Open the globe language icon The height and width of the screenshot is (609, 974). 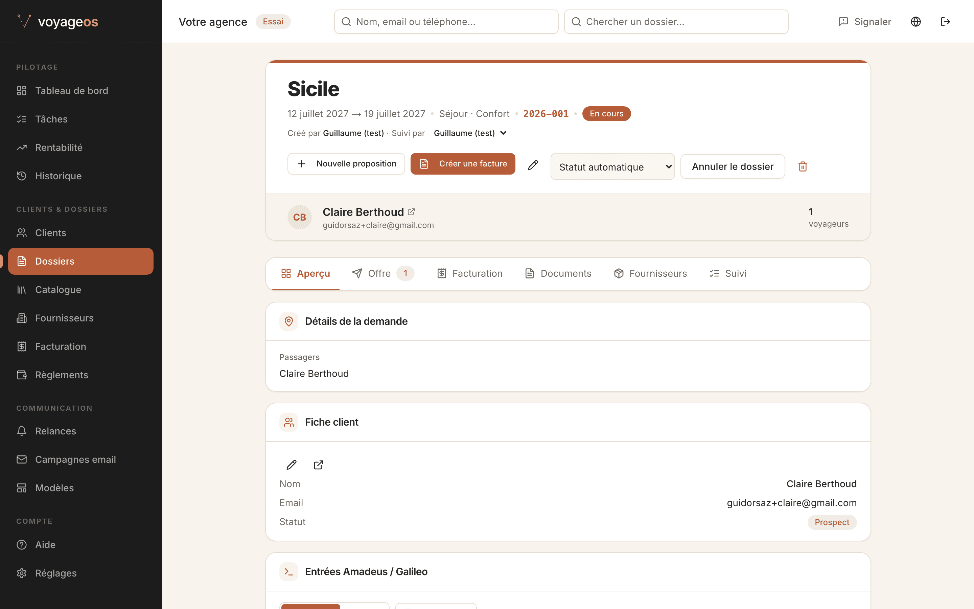click(915, 22)
